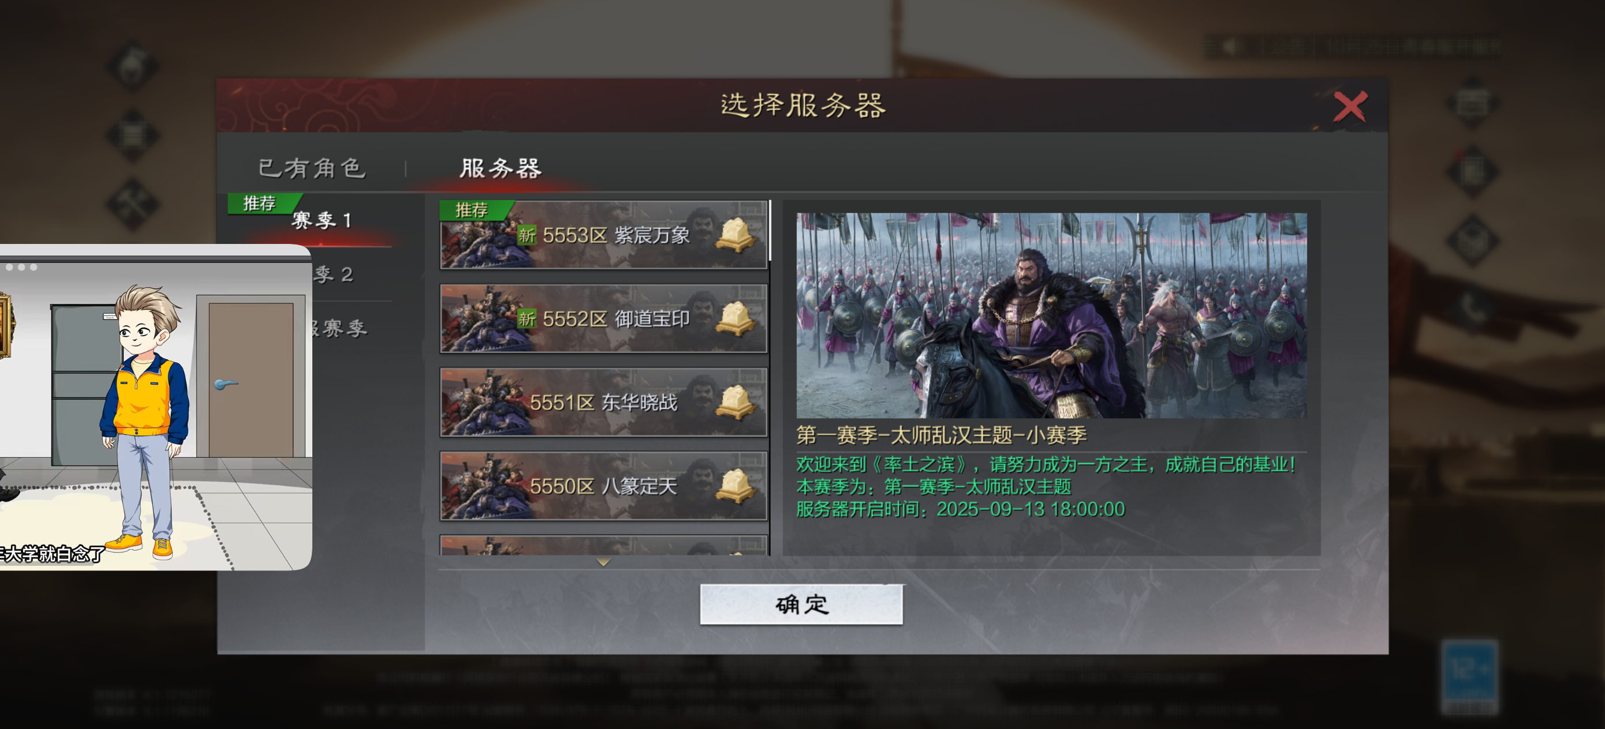
Task: Click the season banner artwork thumbnail
Action: pyautogui.click(x=1051, y=315)
